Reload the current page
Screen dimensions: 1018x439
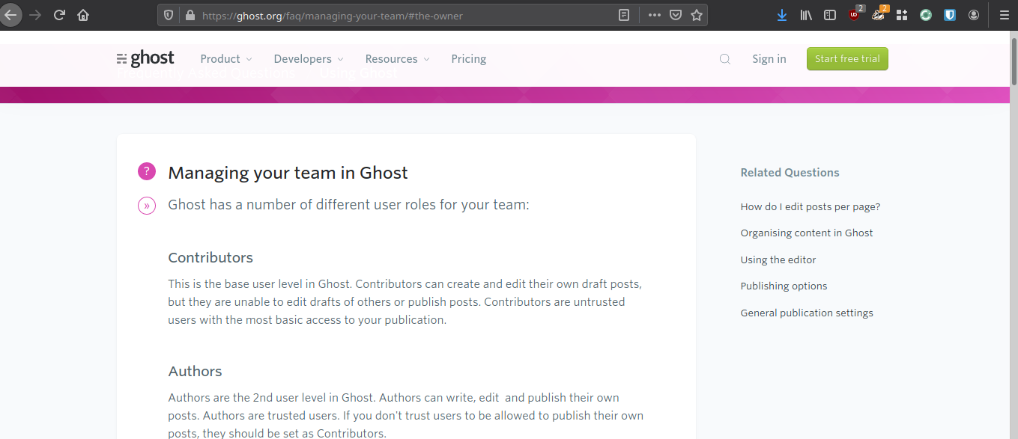[59, 15]
